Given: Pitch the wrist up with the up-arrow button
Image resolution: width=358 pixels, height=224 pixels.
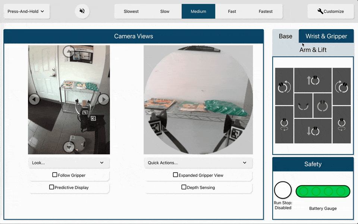Looking at the screenshot, I should pos(313,80).
